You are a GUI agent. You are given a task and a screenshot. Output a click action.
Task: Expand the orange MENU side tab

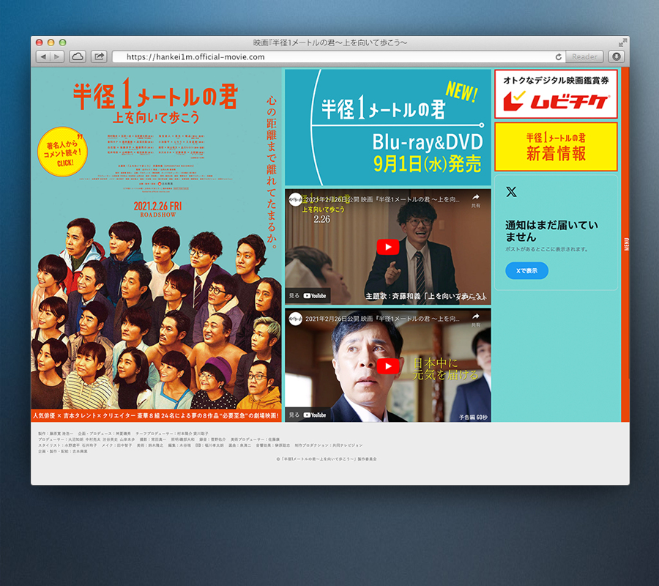coord(625,245)
